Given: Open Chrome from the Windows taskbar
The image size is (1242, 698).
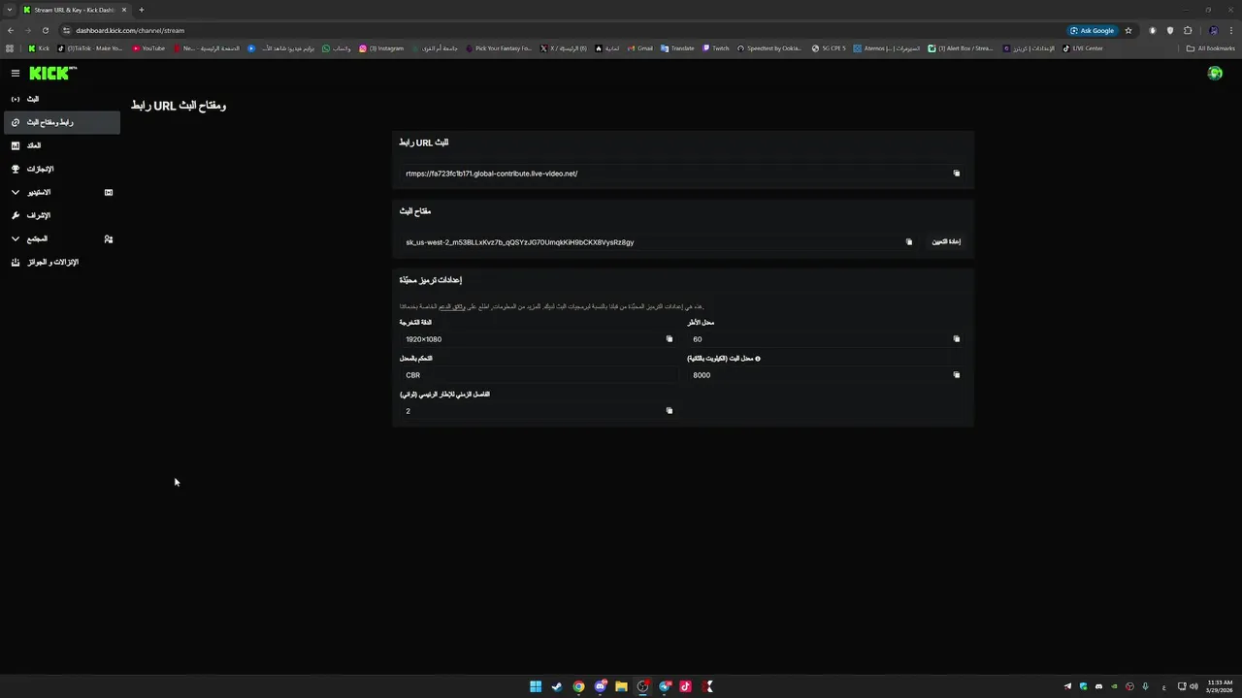Looking at the screenshot, I should tap(578, 686).
